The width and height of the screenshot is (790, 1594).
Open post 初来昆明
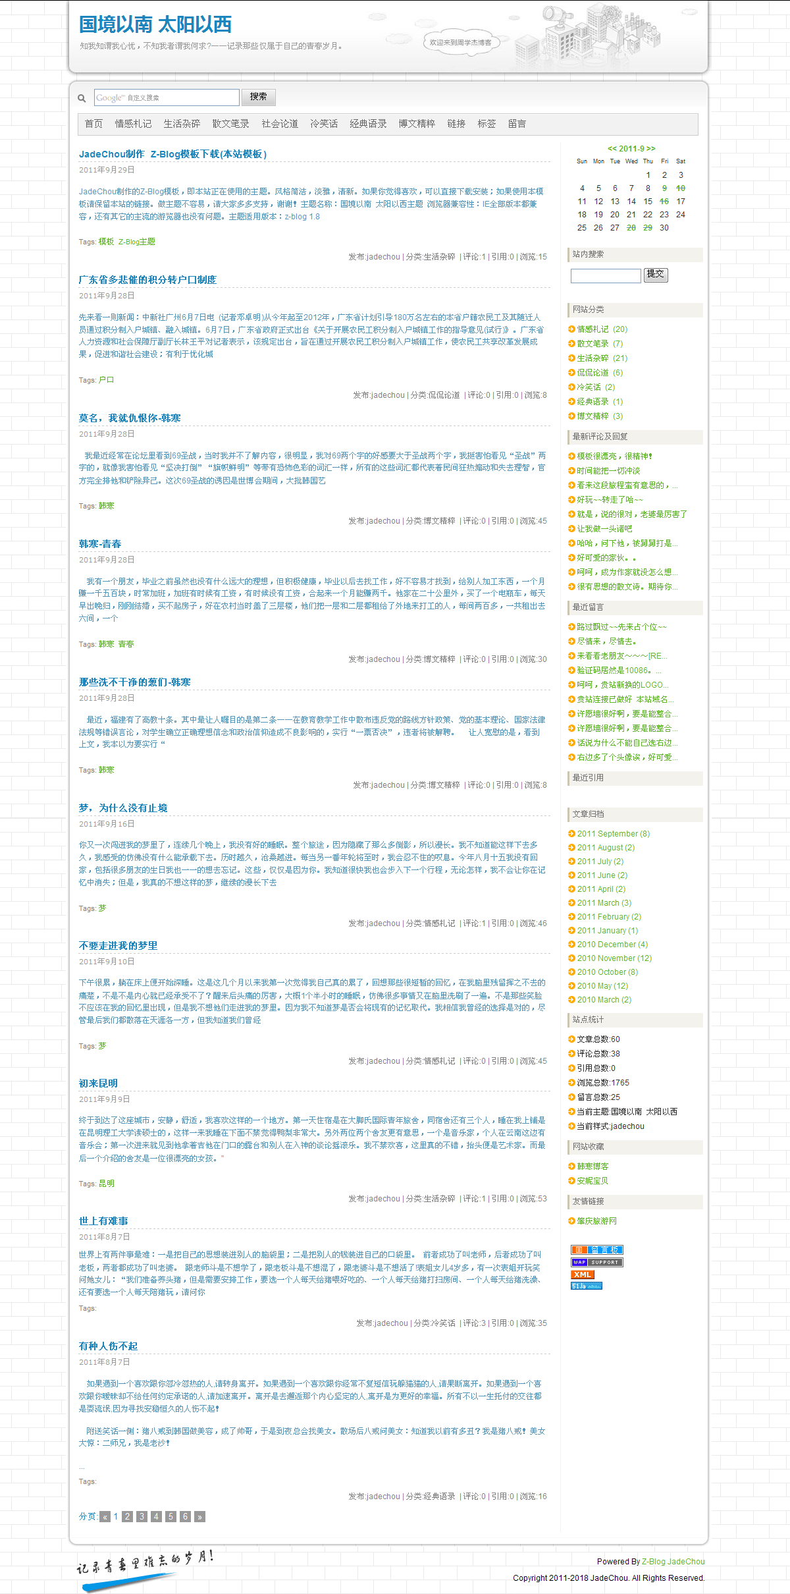[98, 1084]
